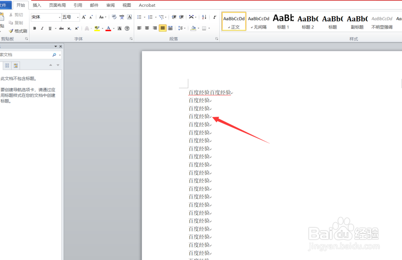The height and width of the screenshot is (260, 402).
Task: Apply the 标题 2 (Heading 2) style
Action: (x=308, y=21)
